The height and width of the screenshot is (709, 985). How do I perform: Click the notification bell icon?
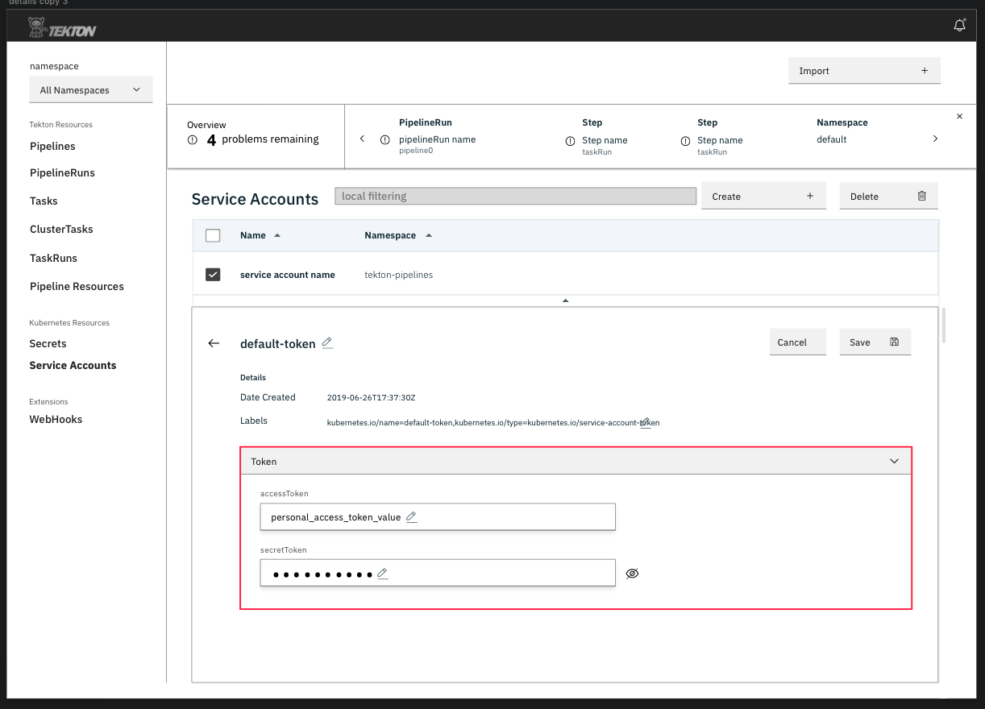pos(959,25)
